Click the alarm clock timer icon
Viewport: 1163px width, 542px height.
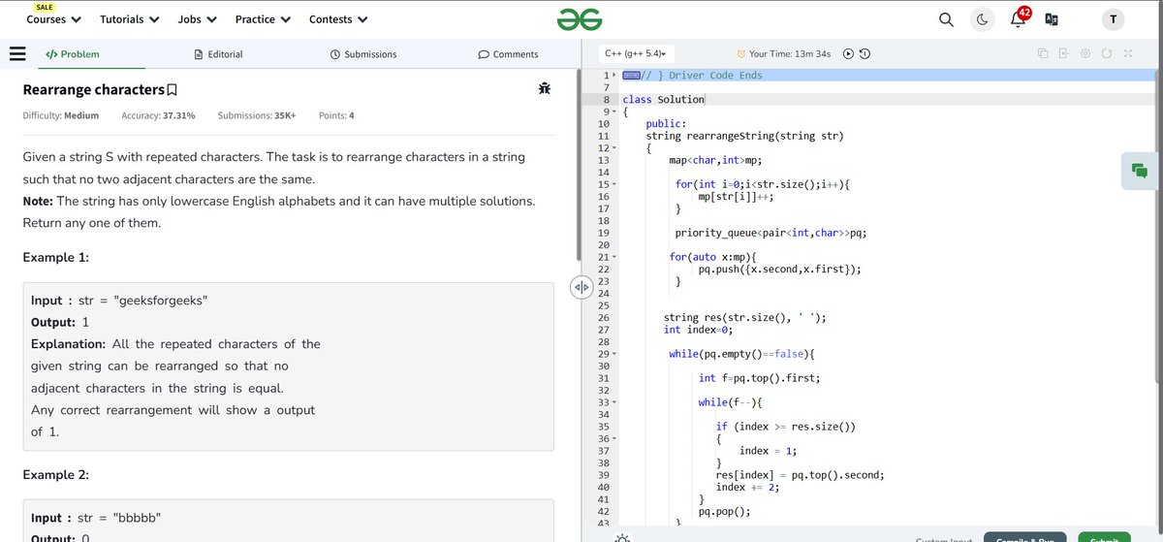click(x=741, y=54)
